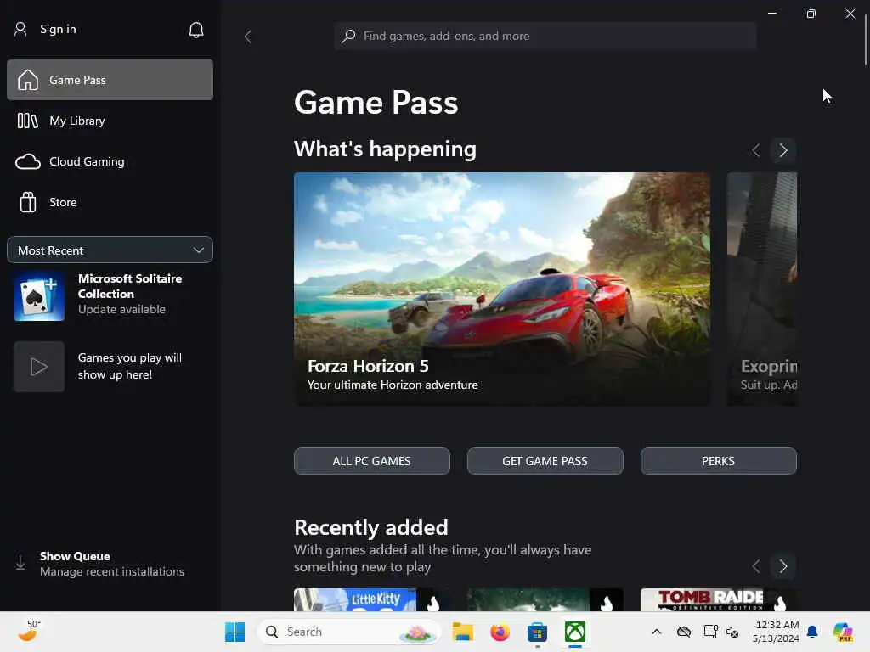
Task: Click the Sign in profile icon
Action: click(20, 30)
